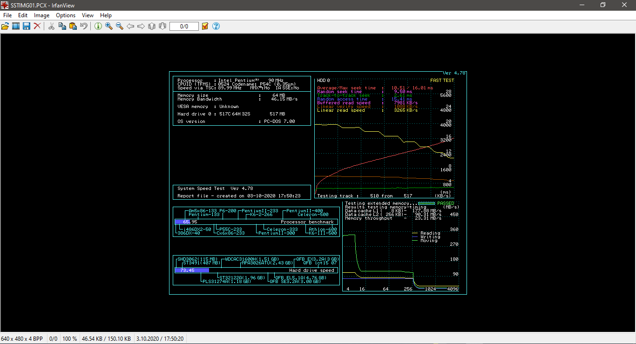Open the Slideshow filmstrip icon
The width and height of the screenshot is (636, 344).
(16, 27)
